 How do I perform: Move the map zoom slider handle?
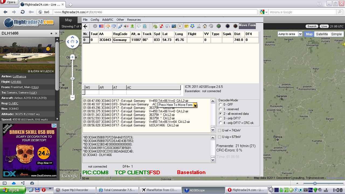coord(72,78)
